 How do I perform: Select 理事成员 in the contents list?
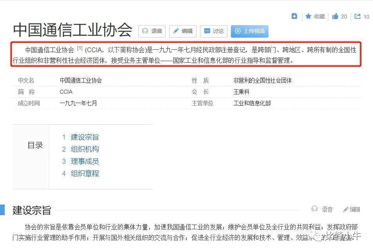(x=85, y=161)
